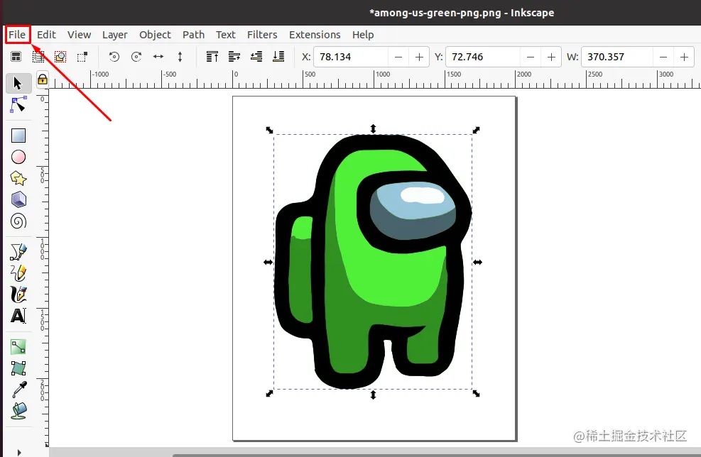Select the Paint Bucket fill tool
The width and height of the screenshot is (701, 457).
pyautogui.click(x=18, y=411)
